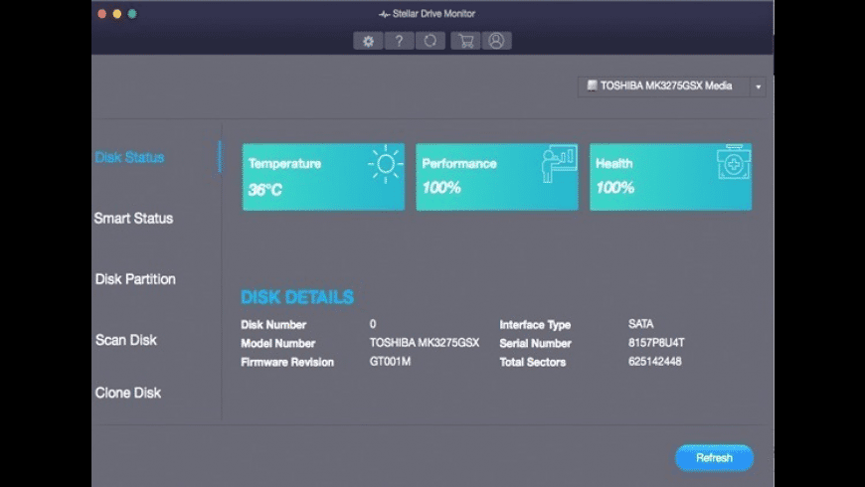The image size is (865, 487).
Task: Click firmware value GT001M
Action: point(390,362)
